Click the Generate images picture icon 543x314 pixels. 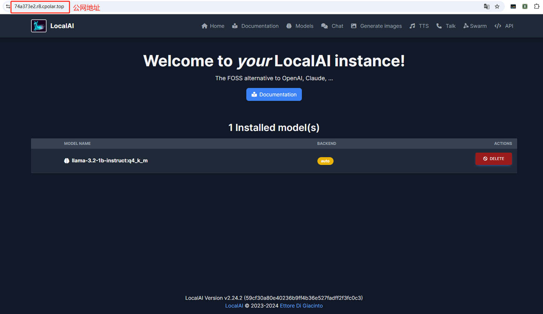pyautogui.click(x=354, y=26)
